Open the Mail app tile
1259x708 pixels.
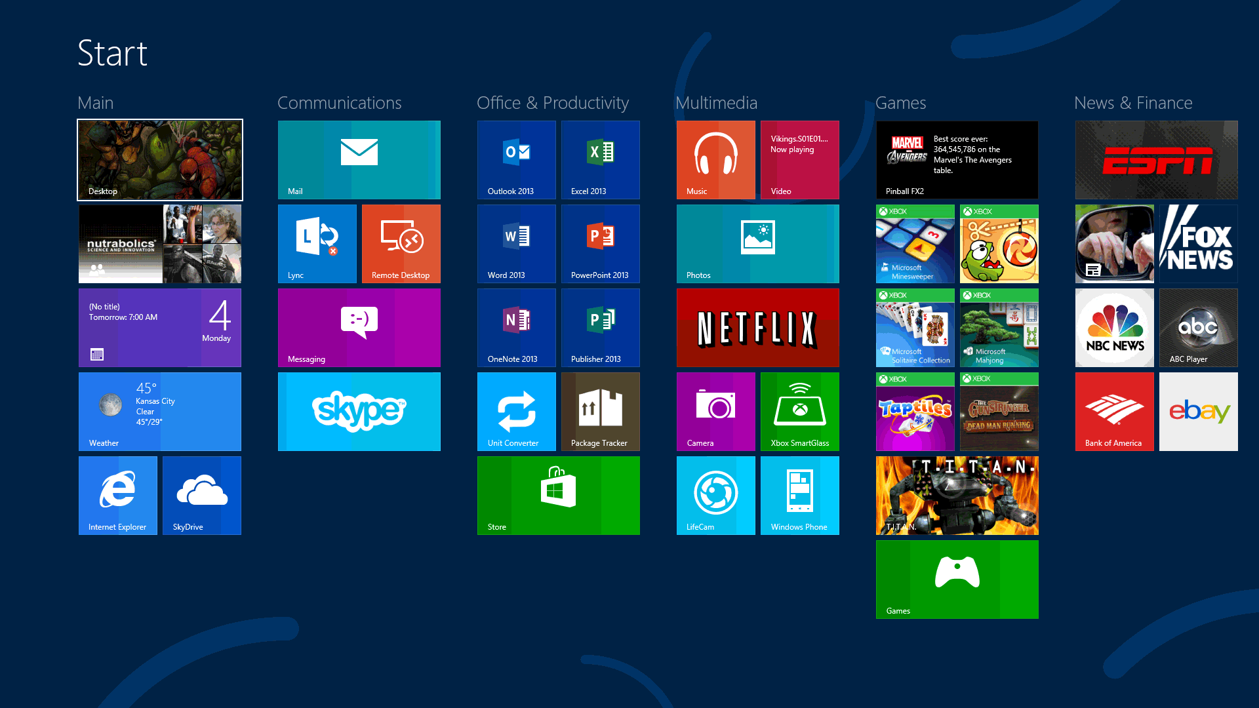point(359,159)
